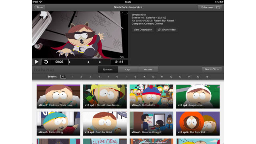Image resolution: width=256 pixels, height=144 pixels.
Task: Click the middle ad-break marker on the timeline
Action: [88, 62]
